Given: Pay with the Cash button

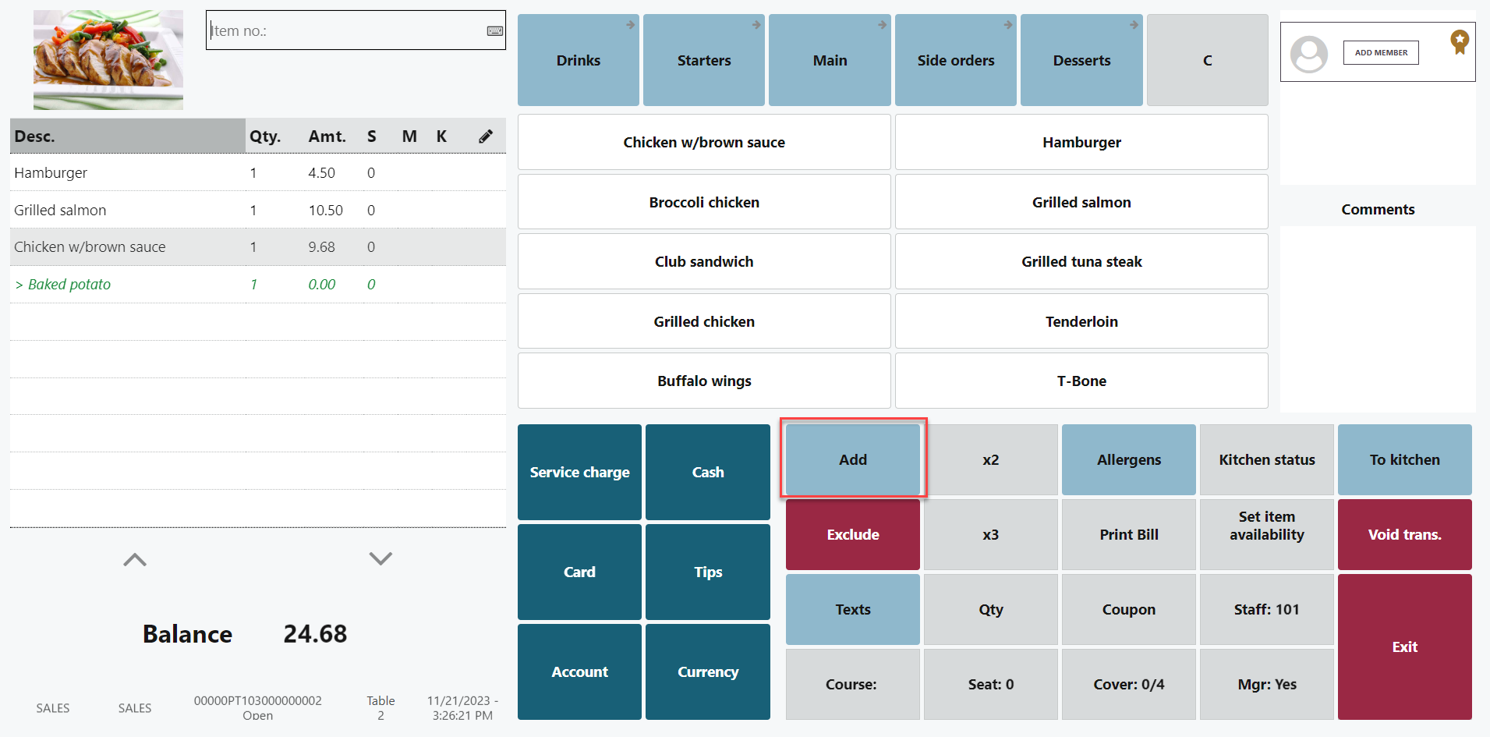Looking at the screenshot, I should coord(707,473).
